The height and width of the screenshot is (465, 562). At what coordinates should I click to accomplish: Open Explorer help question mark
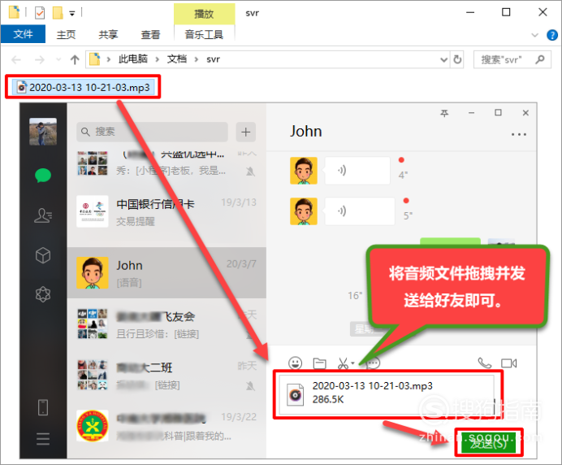click(552, 35)
